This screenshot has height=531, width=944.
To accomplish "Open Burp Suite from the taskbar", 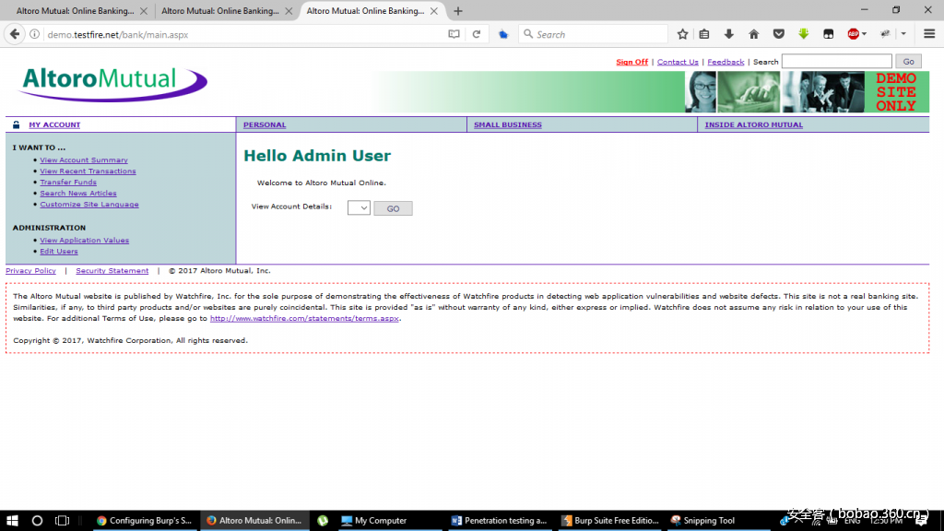I will coord(610,520).
